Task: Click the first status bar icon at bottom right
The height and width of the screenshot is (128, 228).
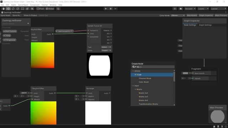Action: click(x=214, y=127)
